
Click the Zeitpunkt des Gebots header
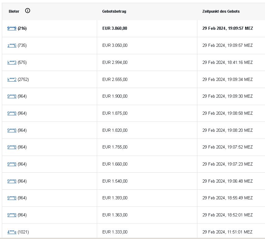coord(221,11)
